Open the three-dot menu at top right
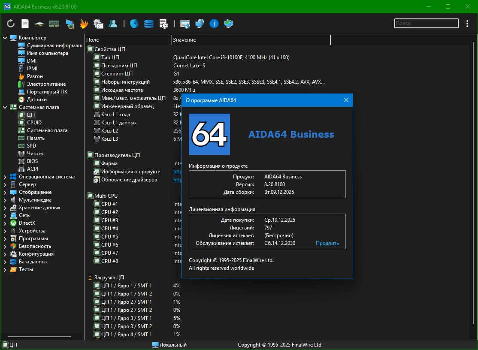478x350 pixels. [468, 24]
